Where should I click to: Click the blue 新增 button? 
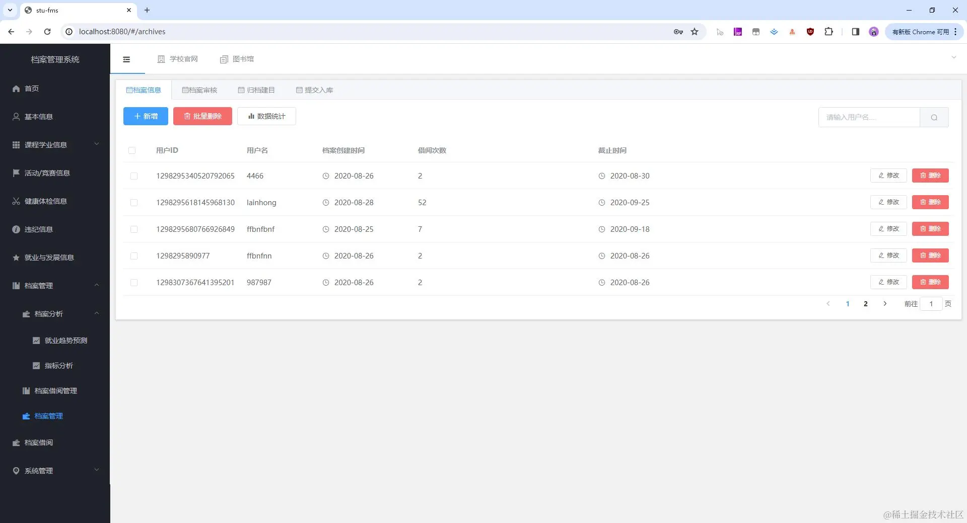pos(146,116)
